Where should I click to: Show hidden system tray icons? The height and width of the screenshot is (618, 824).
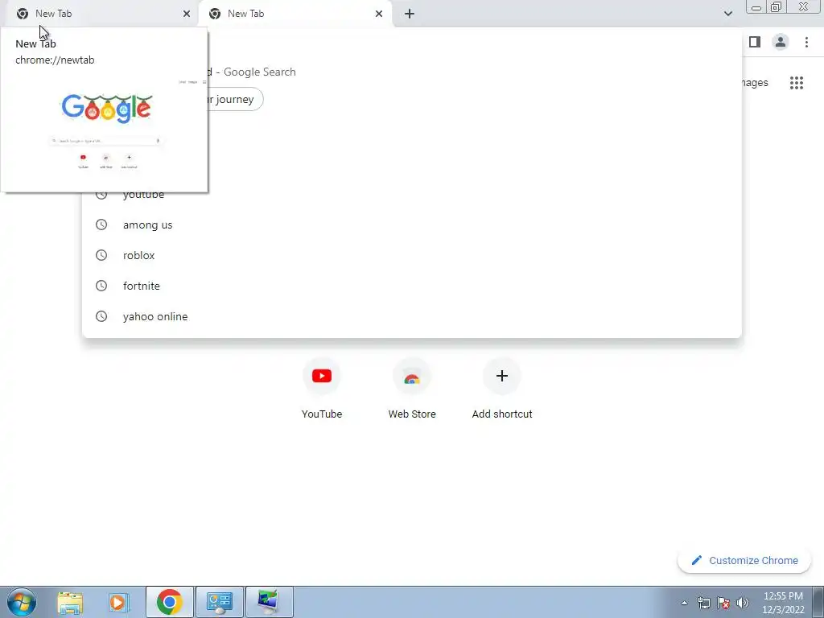[x=684, y=603]
